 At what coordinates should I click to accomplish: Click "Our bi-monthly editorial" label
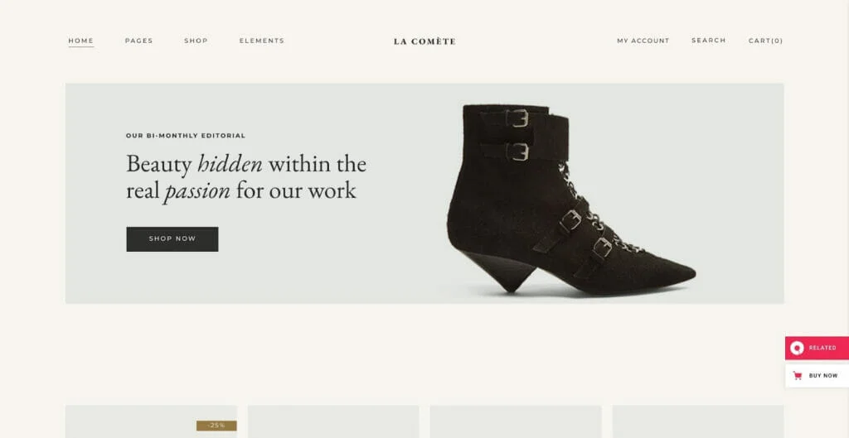(x=186, y=136)
